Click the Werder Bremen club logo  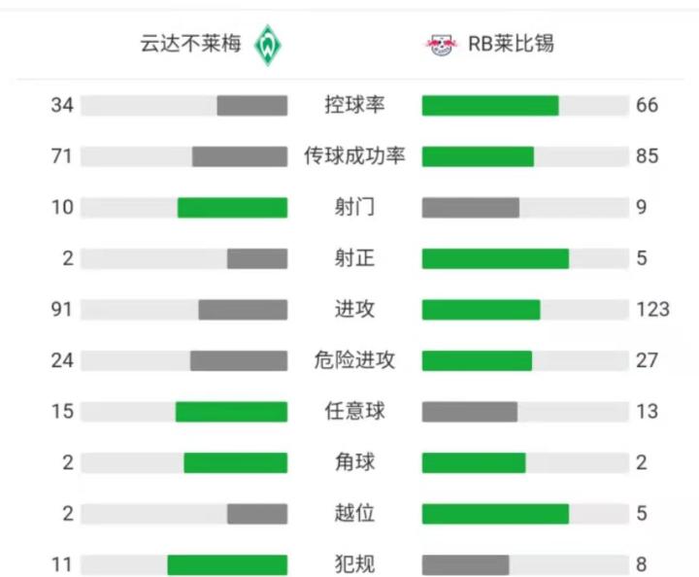click(x=267, y=45)
